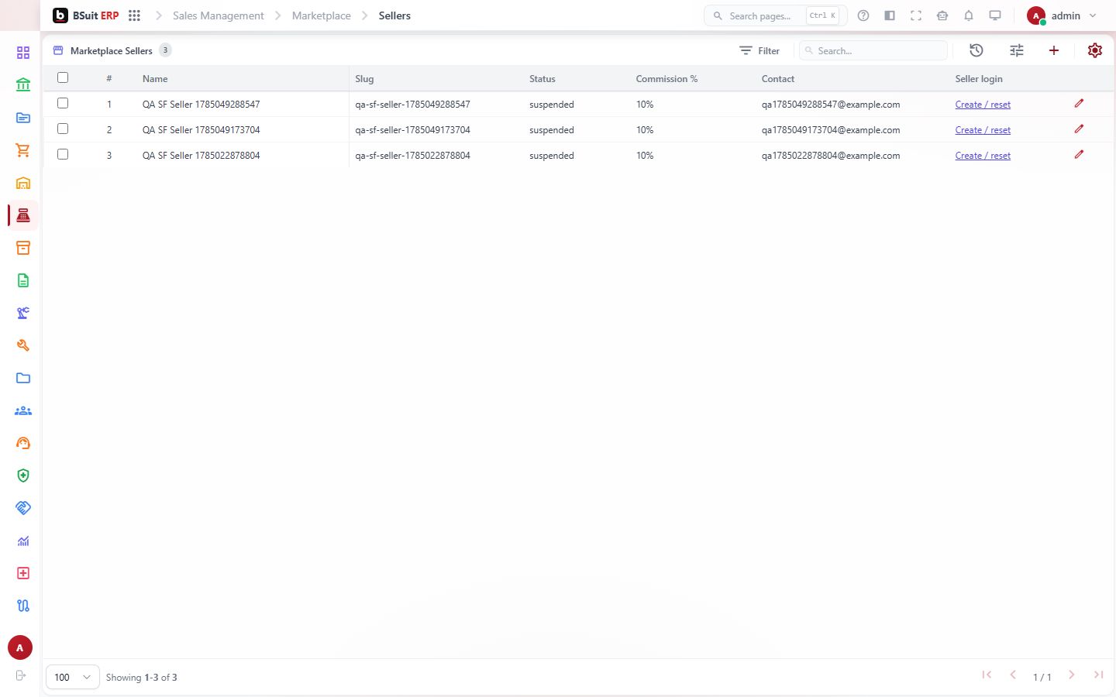Go to Marketplace breadcrumb
The image size is (1116, 697).
pyautogui.click(x=322, y=15)
